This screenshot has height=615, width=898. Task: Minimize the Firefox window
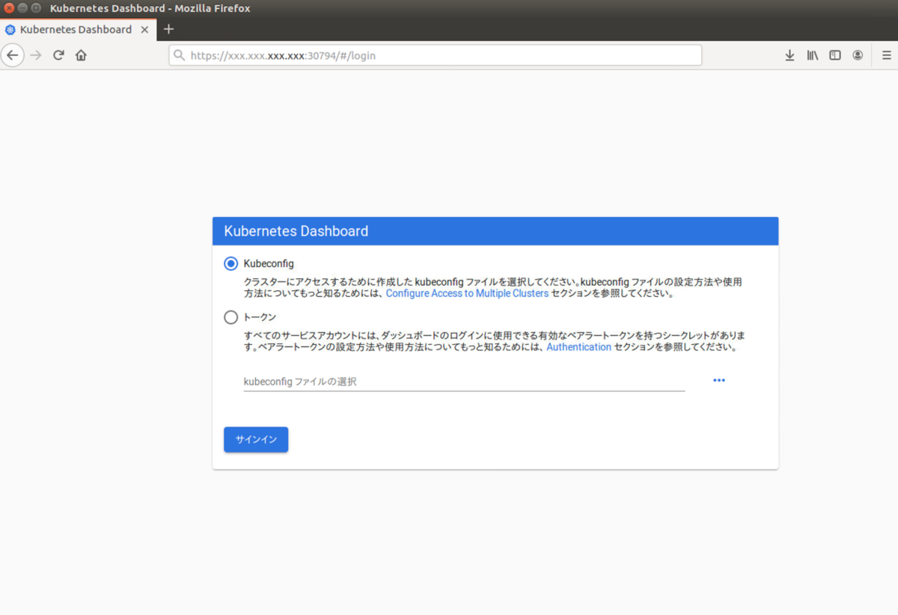(22, 8)
